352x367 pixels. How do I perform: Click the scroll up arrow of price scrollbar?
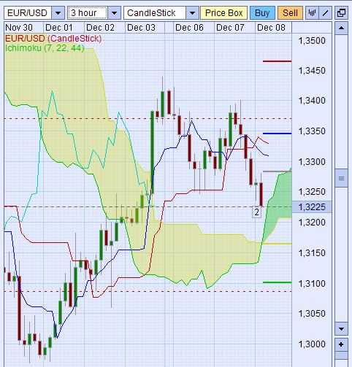point(341,28)
